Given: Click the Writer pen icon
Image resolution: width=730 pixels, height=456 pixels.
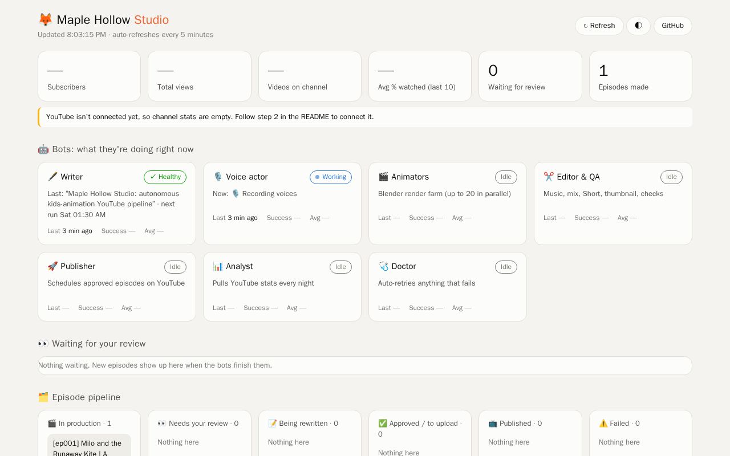Looking at the screenshot, I should 52,177.
